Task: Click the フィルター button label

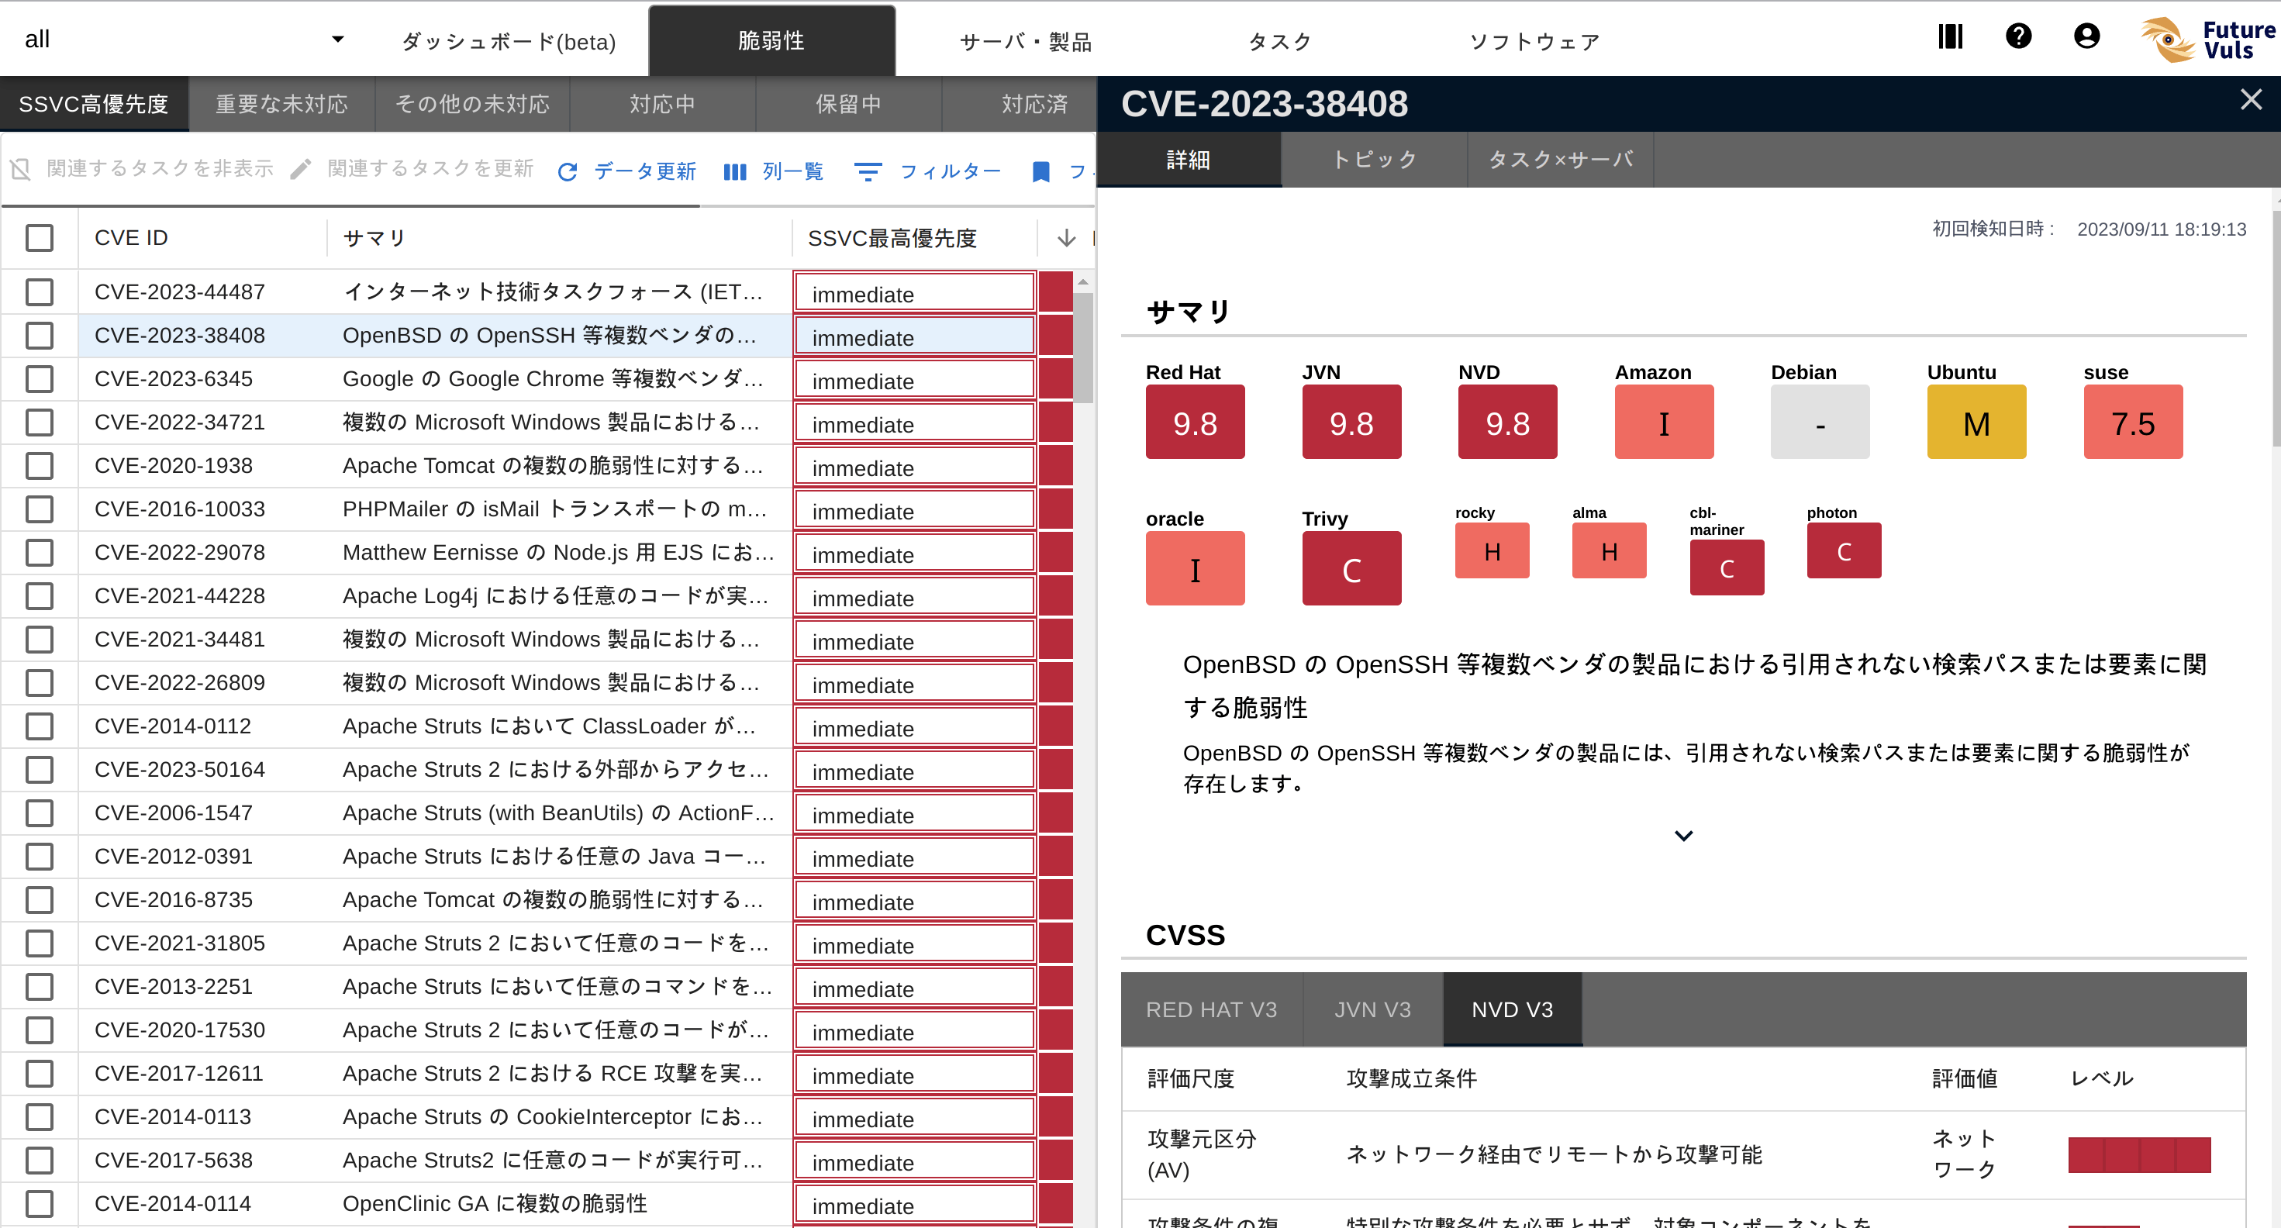Action: pyautogui.click(x=950, y=172)
